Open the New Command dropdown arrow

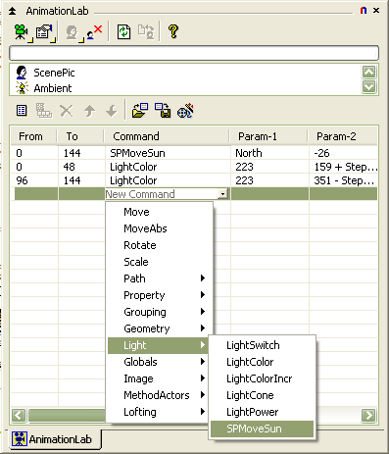coord(222,194)
